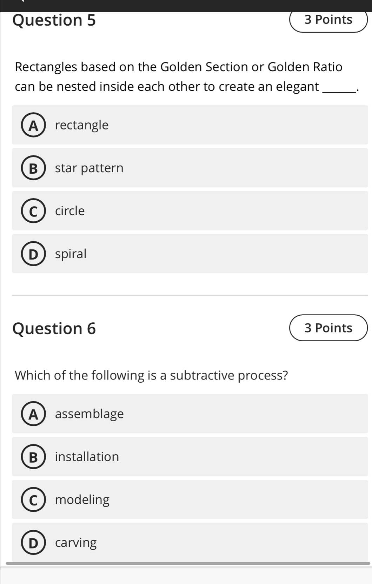Click the 'Question 5' heading
Viewport: 372px width, 584px height.
[54, 20]
